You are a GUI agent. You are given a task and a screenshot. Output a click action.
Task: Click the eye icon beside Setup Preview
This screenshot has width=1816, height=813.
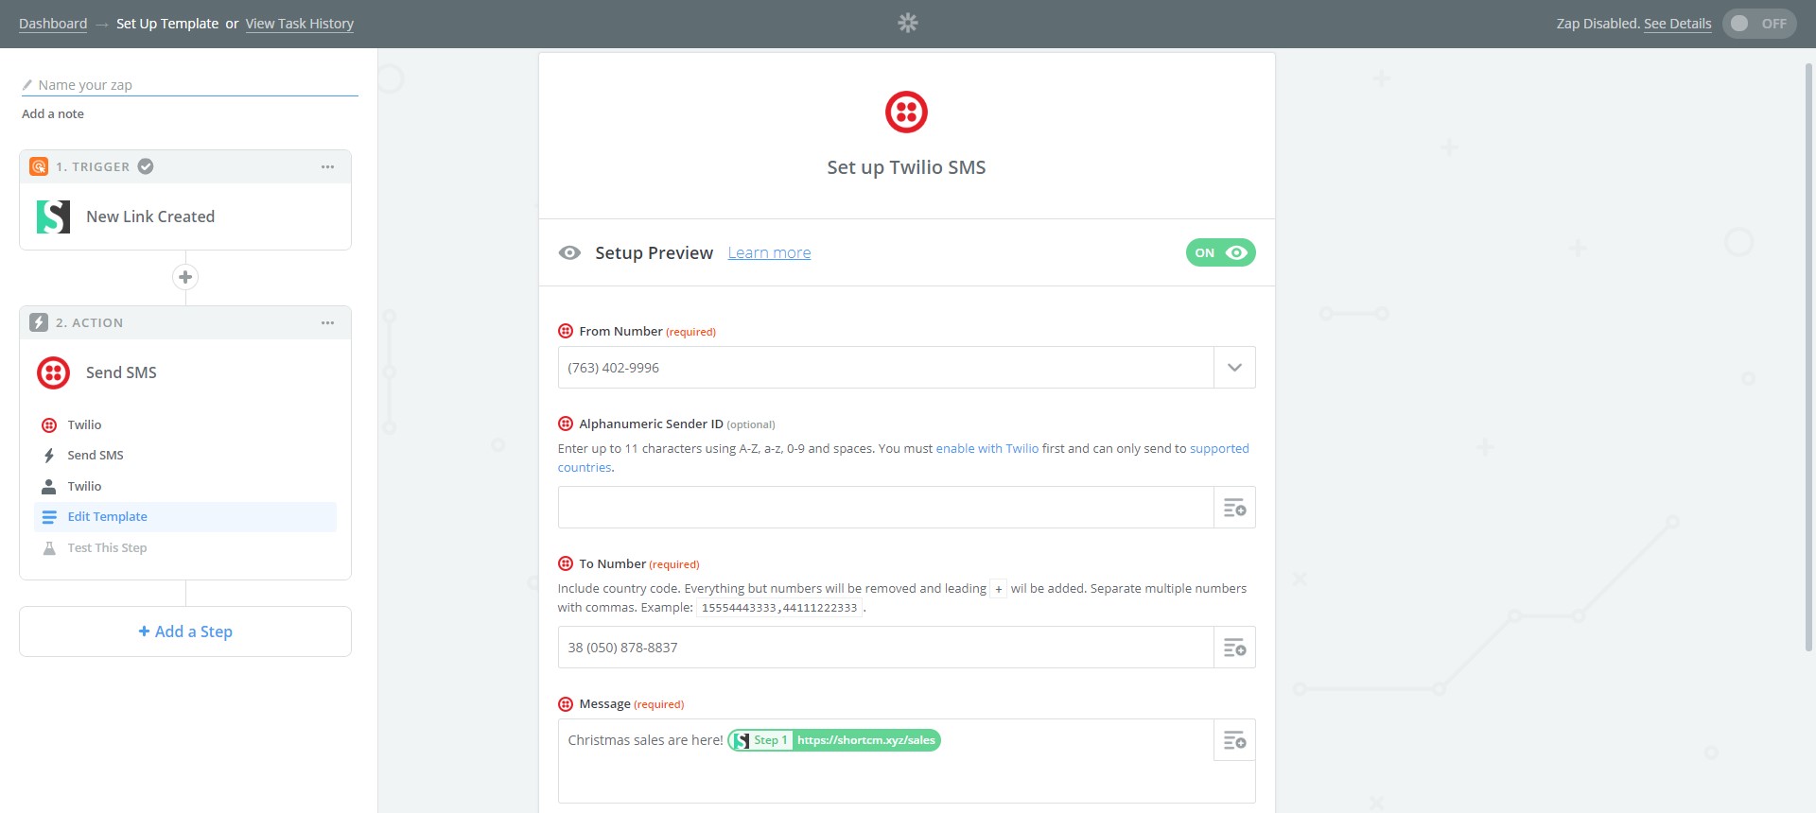tap(568, 252)
